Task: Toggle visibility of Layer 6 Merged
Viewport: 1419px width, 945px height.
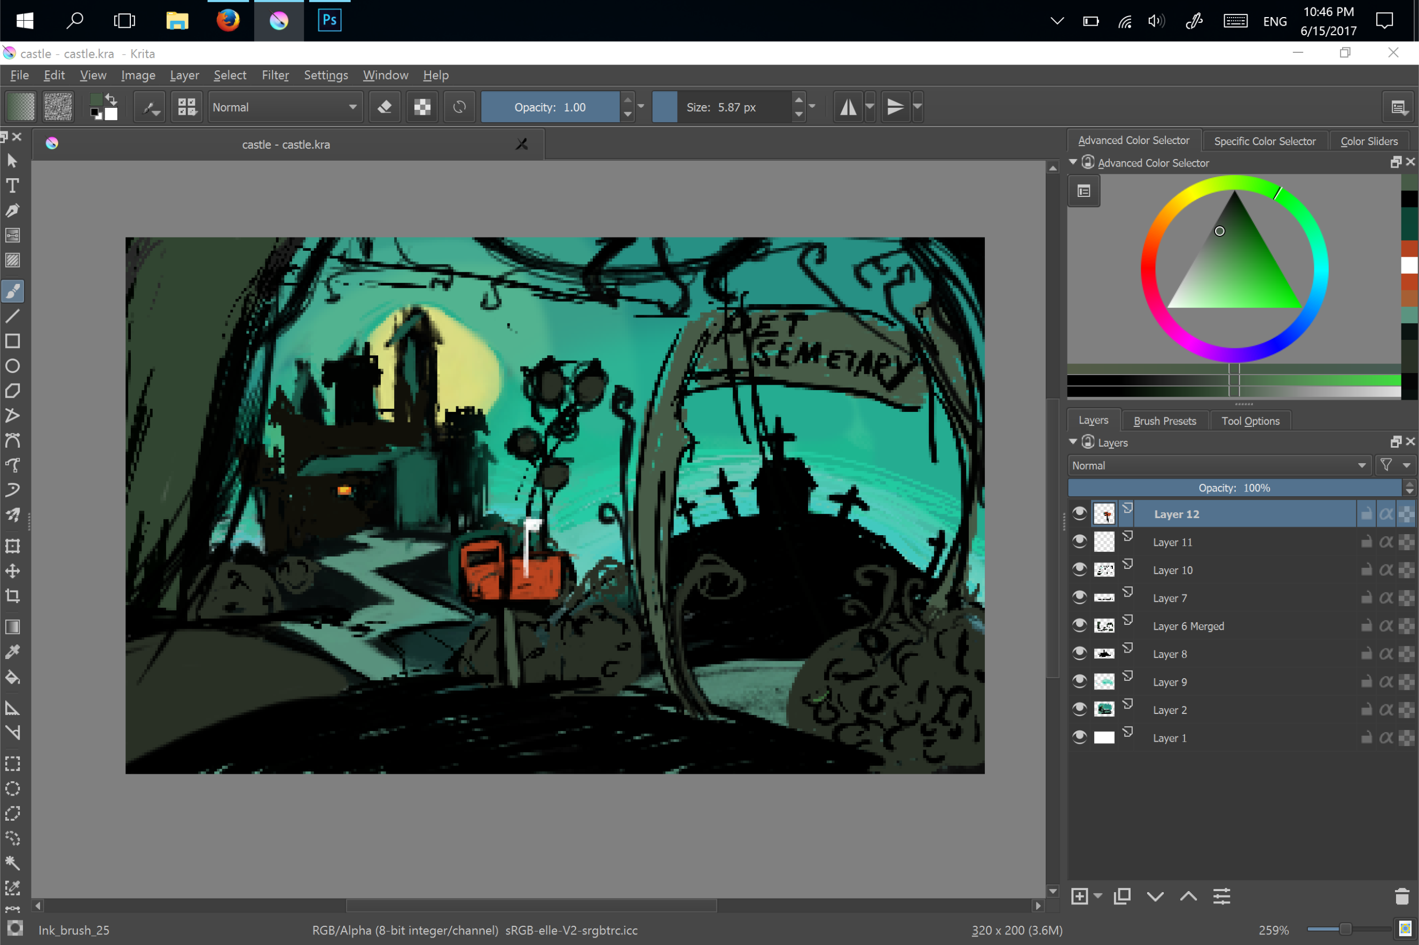Action: (x=1079, y=625)
